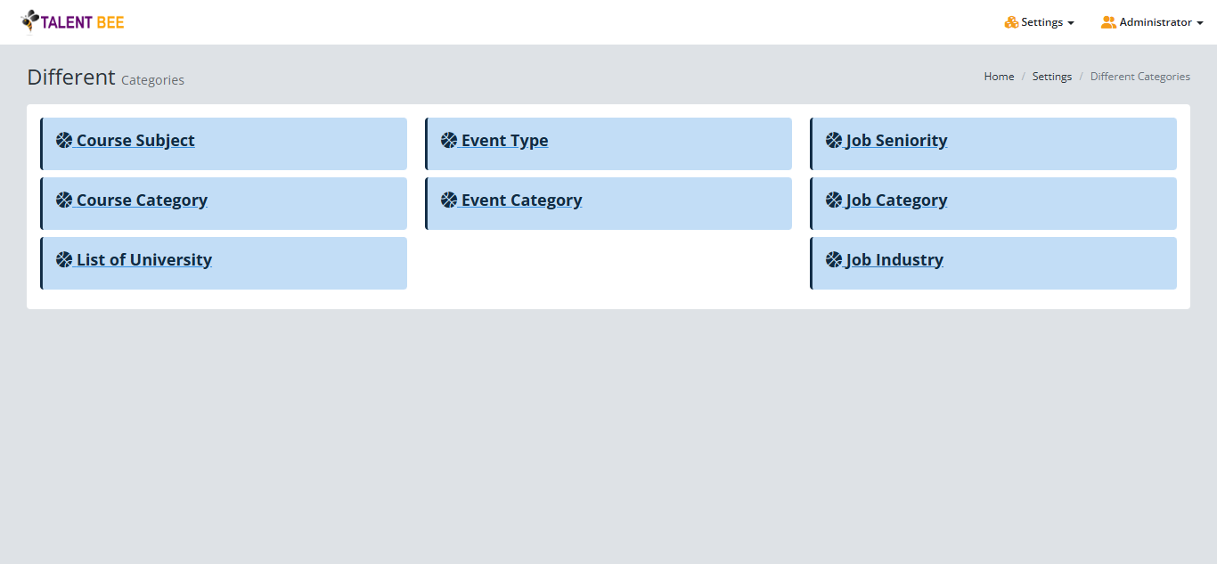Viewport: 1217px width, 564px height.
Task: Select the List of University tile
Action: click(143, 259)
